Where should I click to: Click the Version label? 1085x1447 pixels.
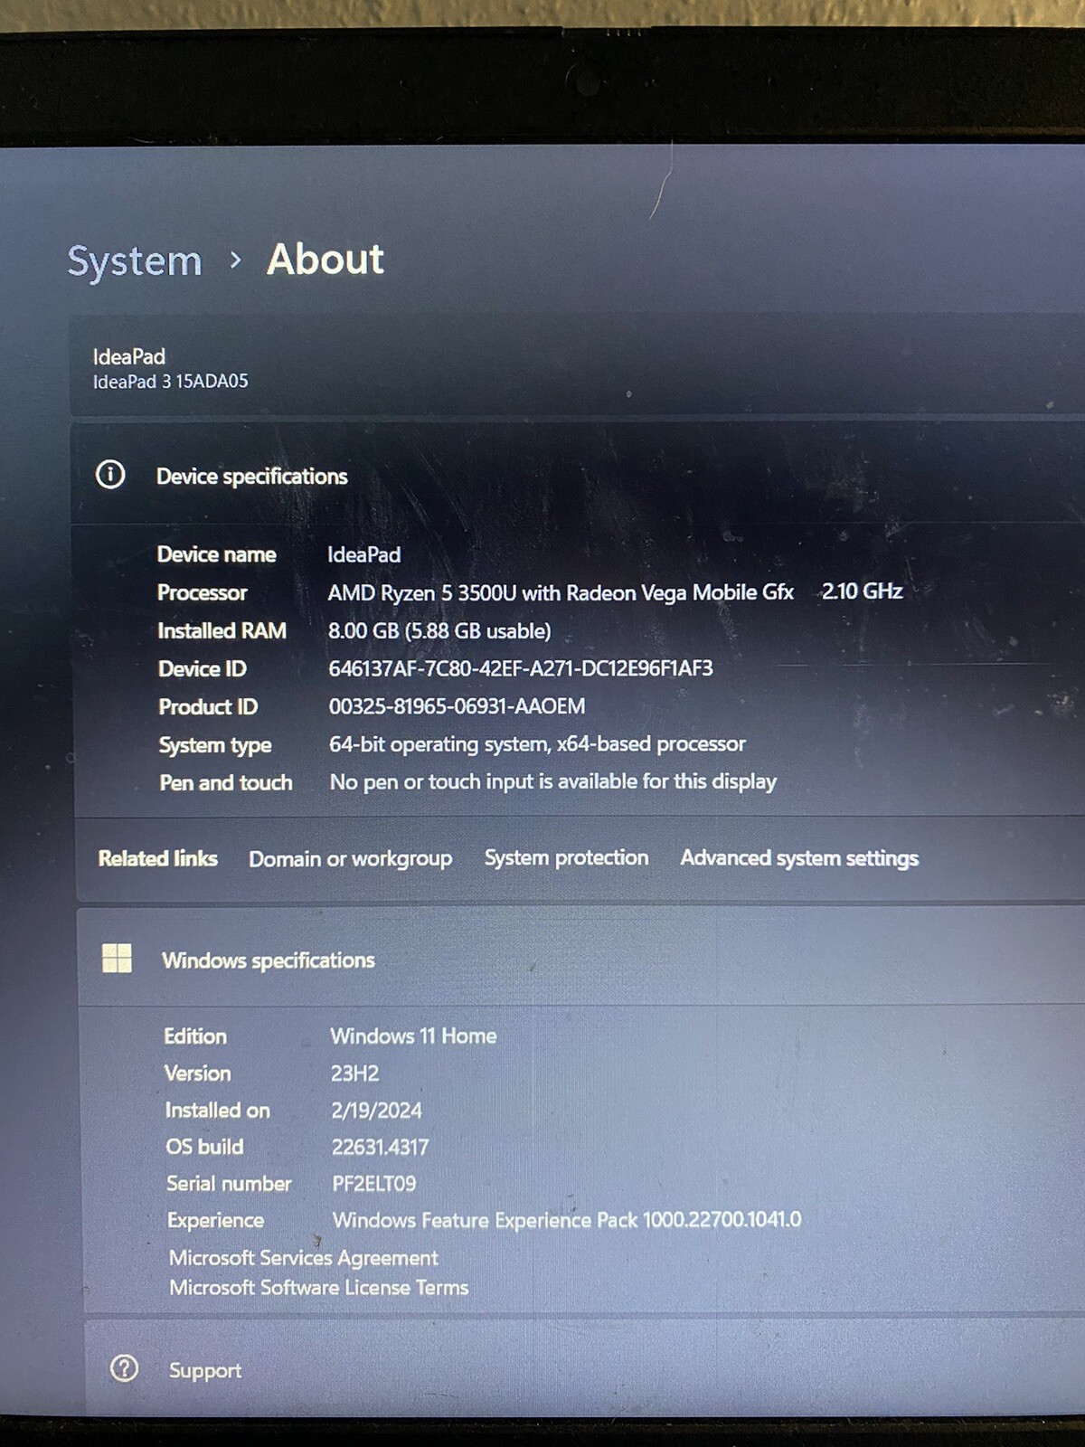198,1073
